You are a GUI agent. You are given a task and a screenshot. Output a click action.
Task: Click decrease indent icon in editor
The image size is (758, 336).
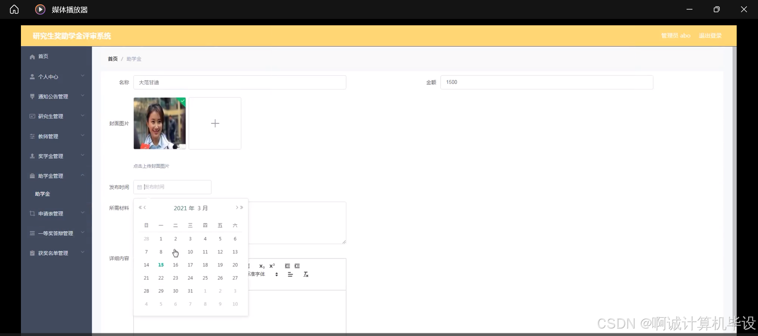tap(287, 266)
